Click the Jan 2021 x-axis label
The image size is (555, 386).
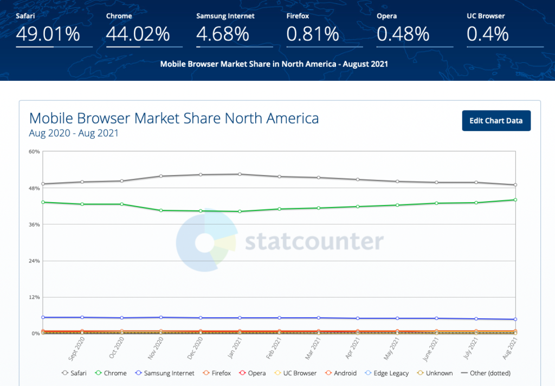pos(235,348)
